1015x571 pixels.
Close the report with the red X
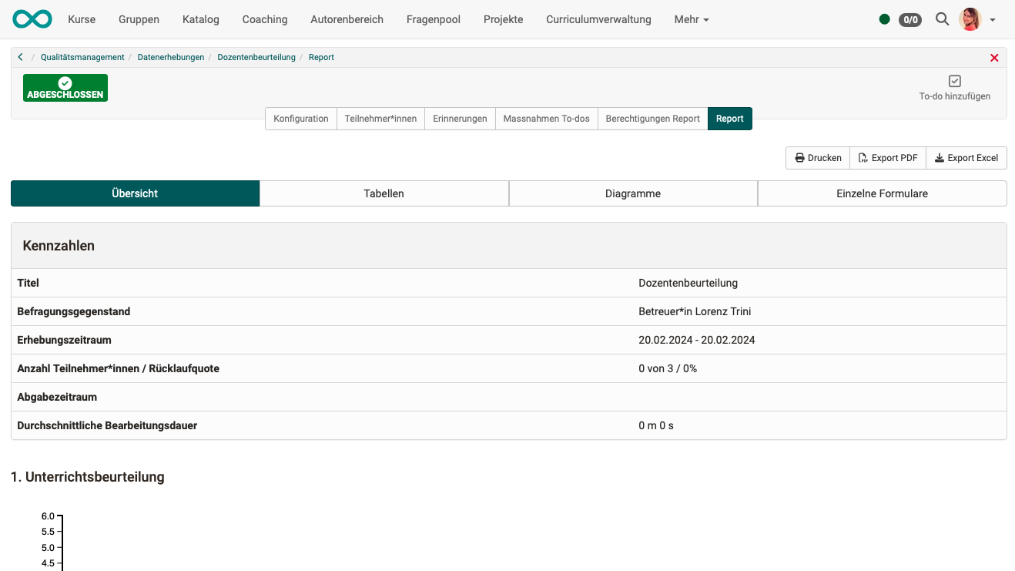(994, 57)
